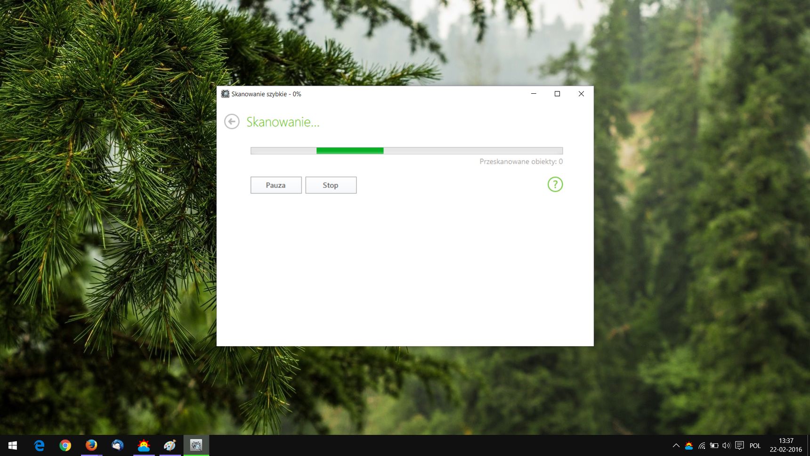Switch to Paint app in taskbar
This screenshot has height=456, width=810.
pyautogui.click(x=170, y=445)
